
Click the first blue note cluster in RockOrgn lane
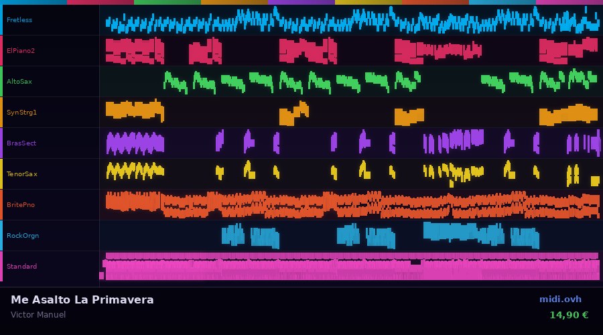point(233,235)
